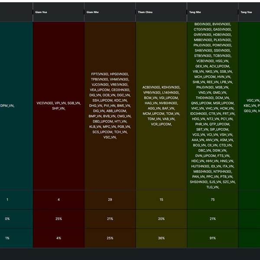Screen dimensions: 260x260
Task: Select the BID(VN30) ticker
Action: pos(203,24)
